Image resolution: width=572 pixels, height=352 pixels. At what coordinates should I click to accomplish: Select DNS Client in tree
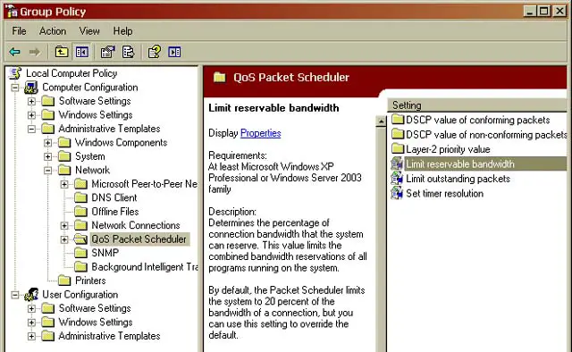[x=114, y=197]
